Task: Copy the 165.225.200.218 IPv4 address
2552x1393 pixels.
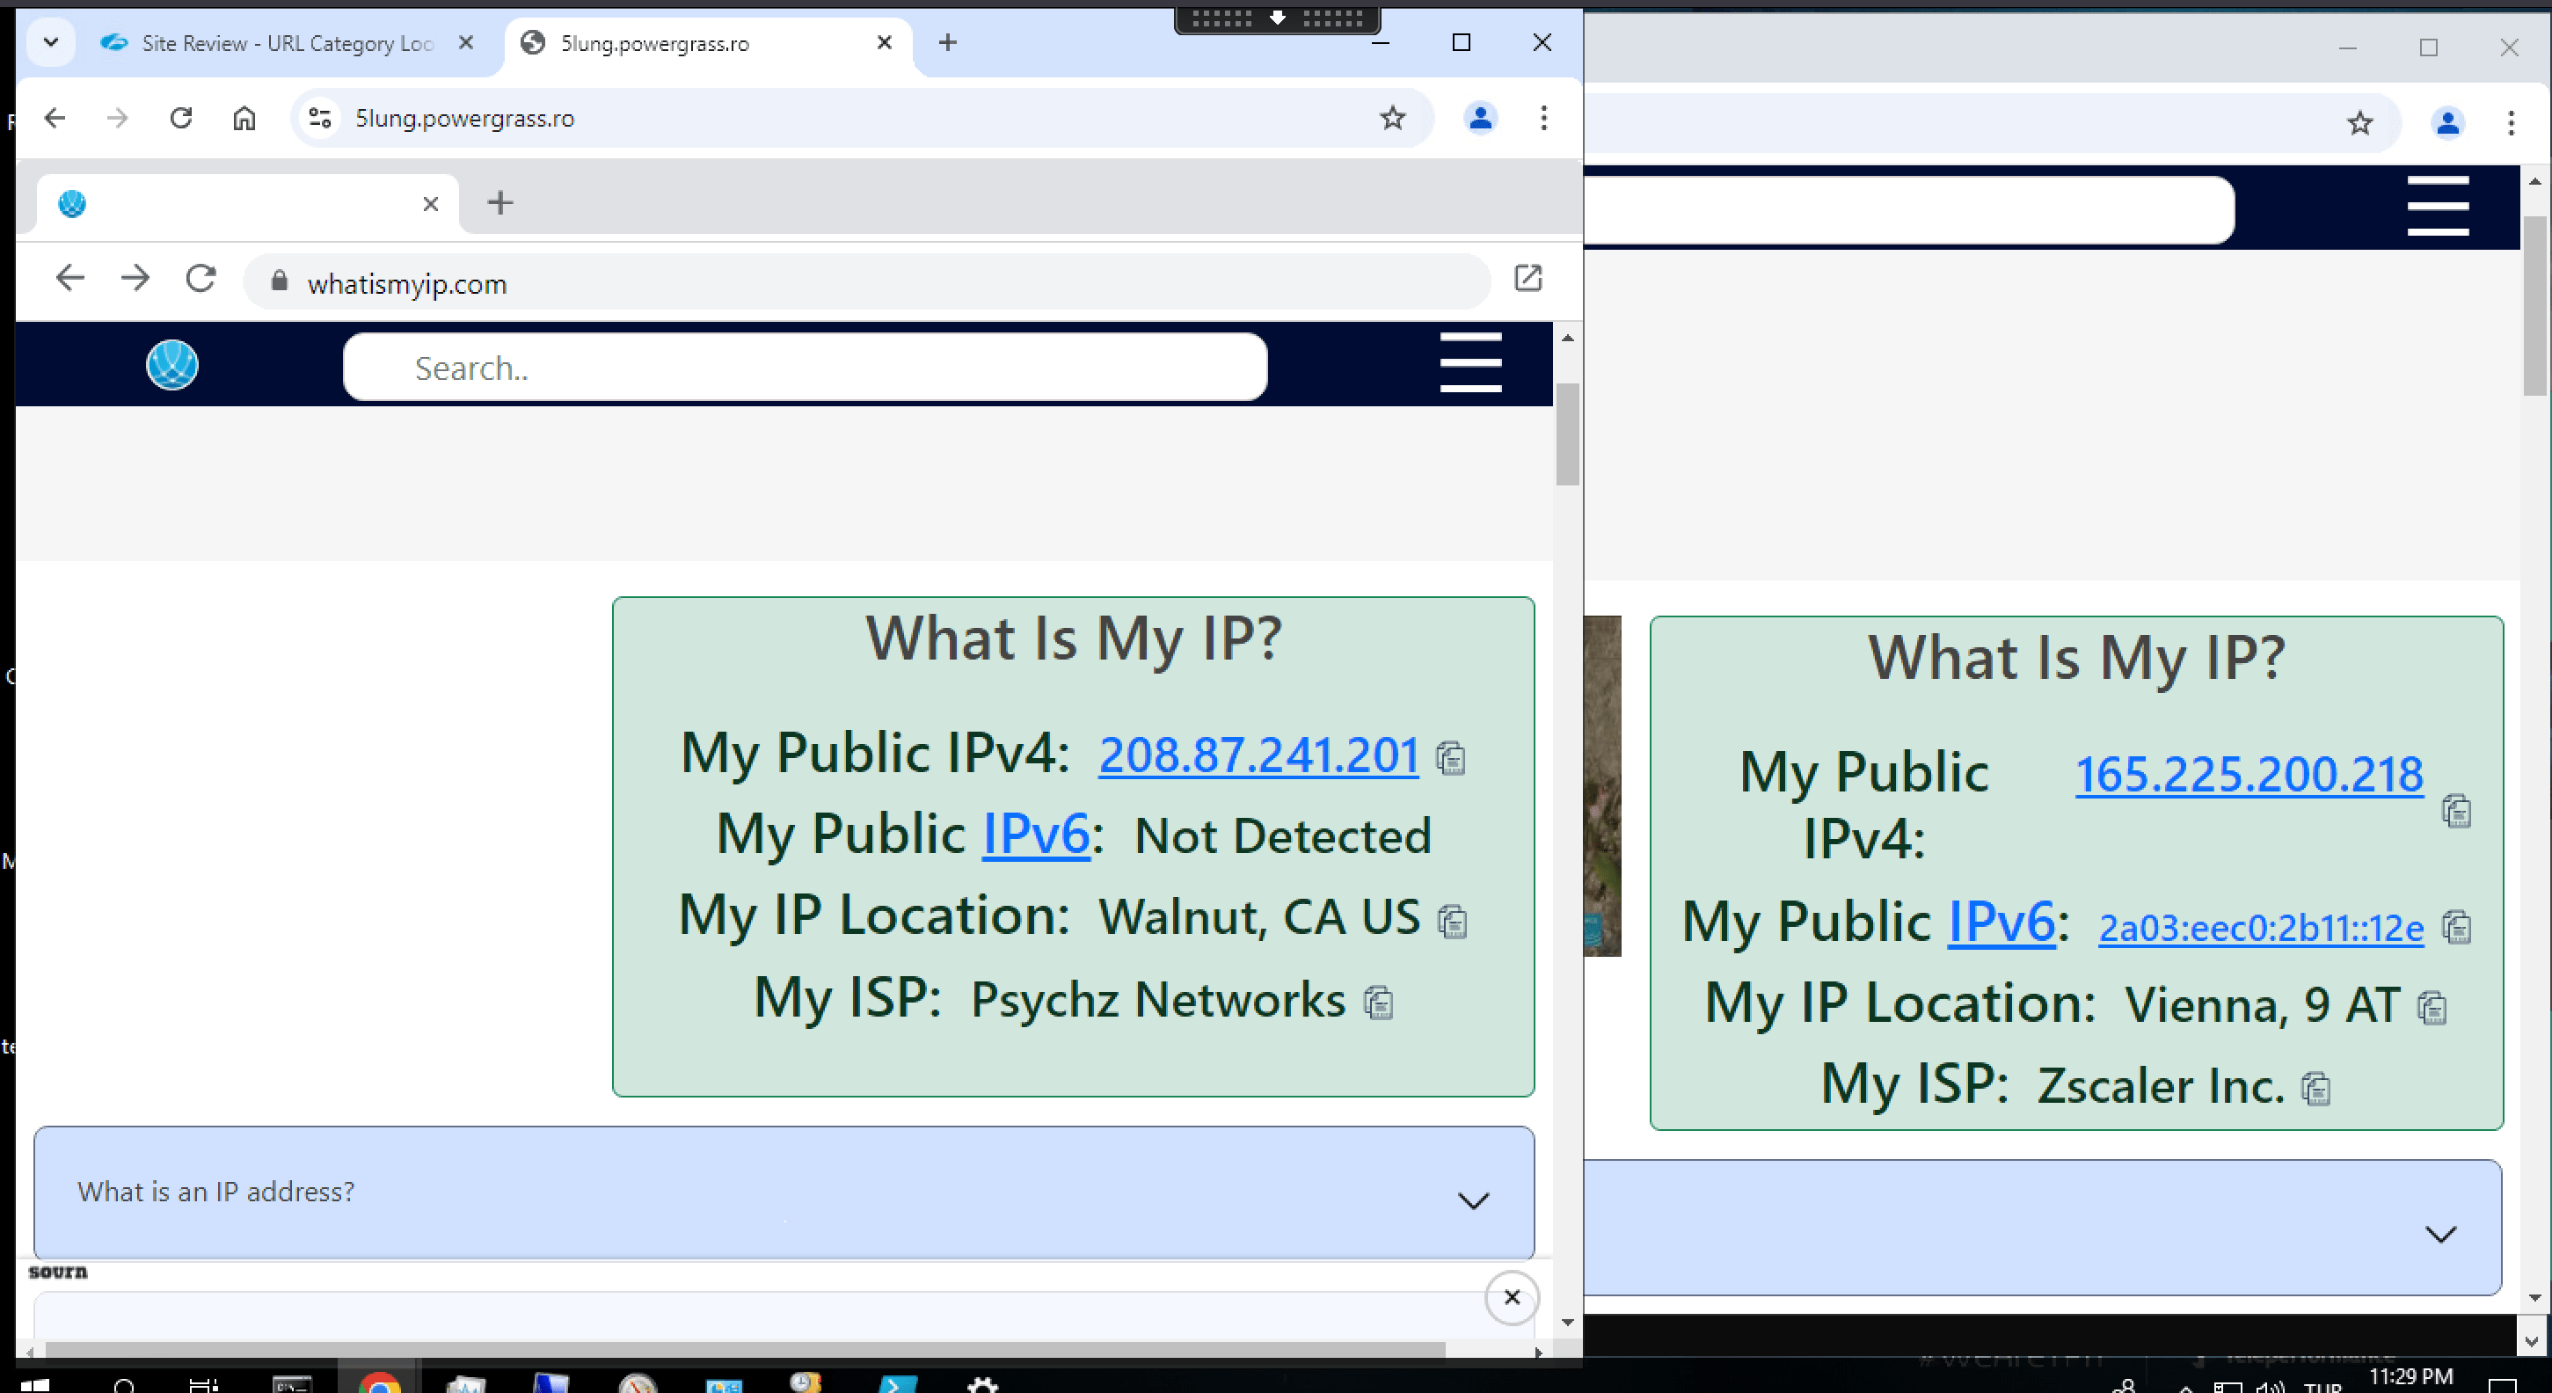Action: [2456, 812]
